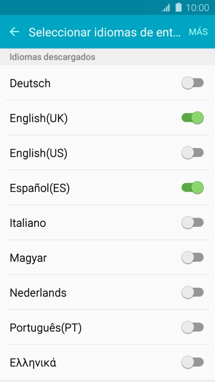The width and height of the screenshot is (215, 382).
Task: Tap the Magyar list entry text
Action: [28, 258]
